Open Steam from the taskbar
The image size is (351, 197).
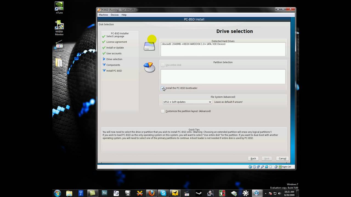(x=199, y=193)
